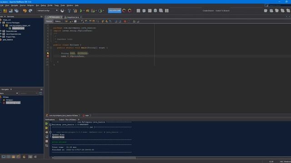Expand the Project Files node
The image size is (291, 163).
coord(1,37)
